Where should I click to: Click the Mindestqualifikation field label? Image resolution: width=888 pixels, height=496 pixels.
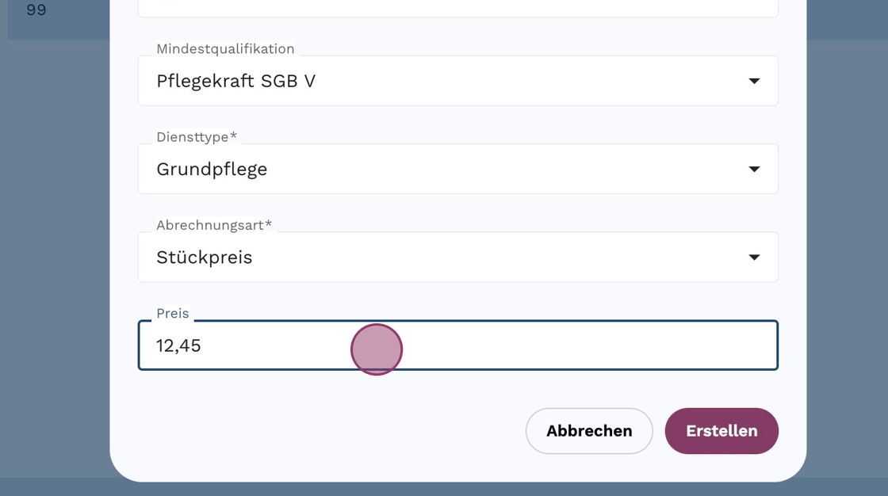tap(225, 49)
